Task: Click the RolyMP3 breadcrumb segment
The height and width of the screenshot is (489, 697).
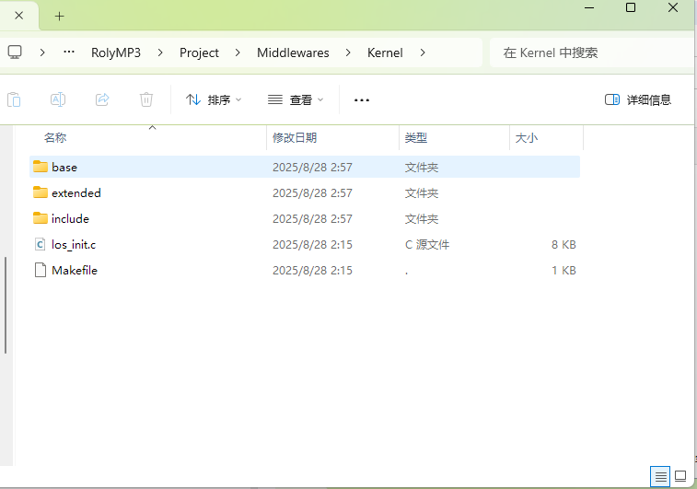Action: [x=116, y=52]
